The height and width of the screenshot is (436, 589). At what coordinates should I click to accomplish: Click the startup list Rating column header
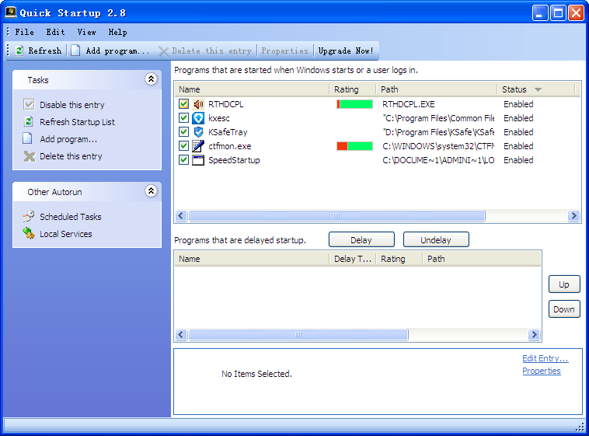pos(353,89)
